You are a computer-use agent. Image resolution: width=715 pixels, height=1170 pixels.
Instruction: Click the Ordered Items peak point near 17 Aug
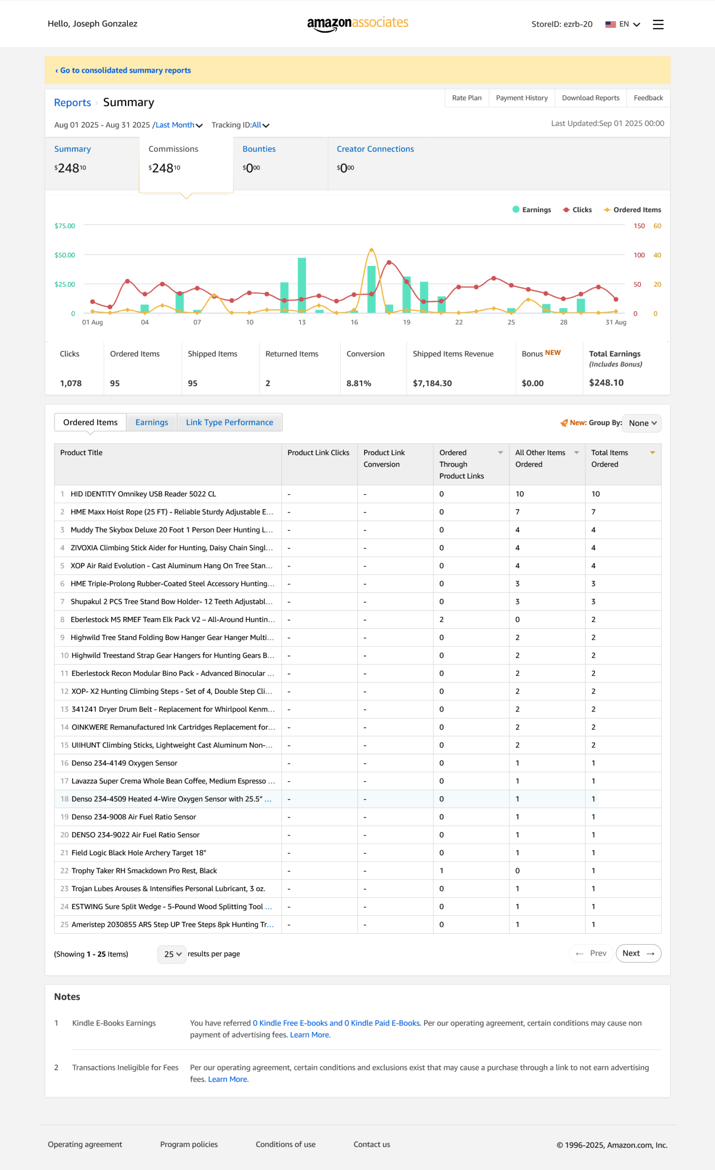coord(371,250)
